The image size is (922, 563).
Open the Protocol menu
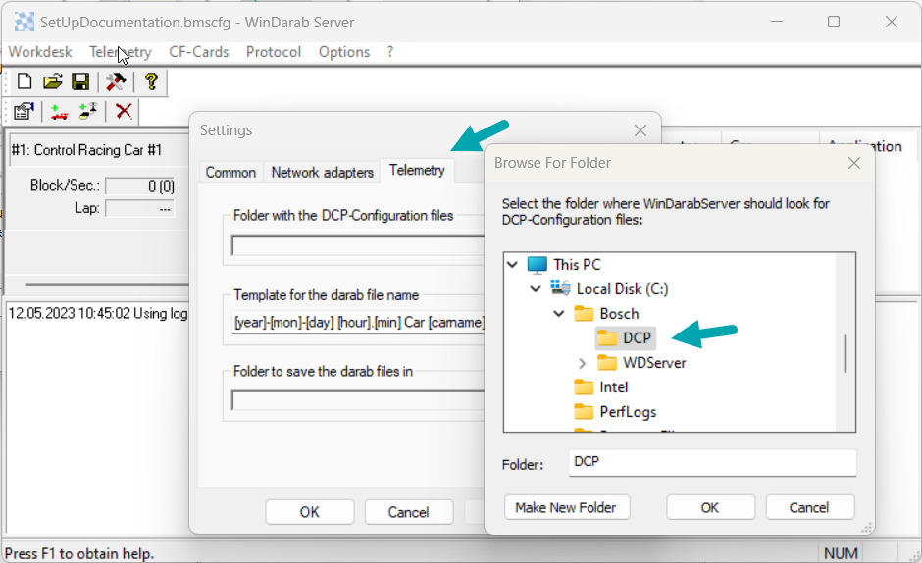coord(274,52)
